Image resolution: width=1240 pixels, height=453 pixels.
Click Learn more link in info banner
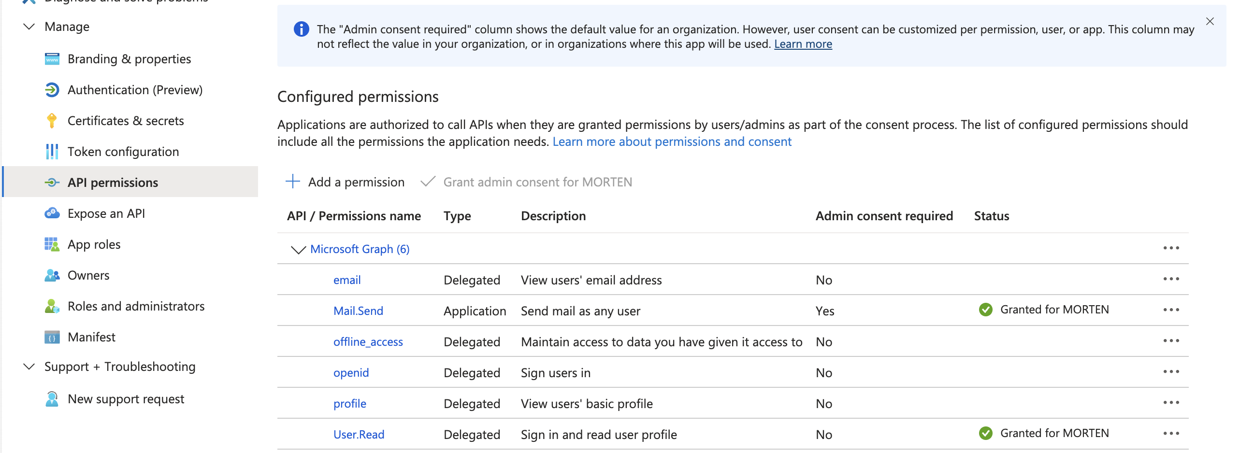pyautogui.click(x=803, y=44)
